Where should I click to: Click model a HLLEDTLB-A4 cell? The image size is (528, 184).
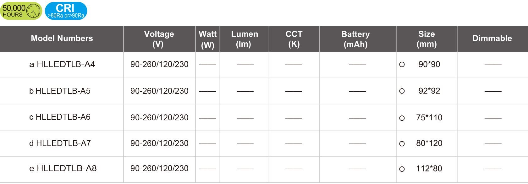[62, 65]
